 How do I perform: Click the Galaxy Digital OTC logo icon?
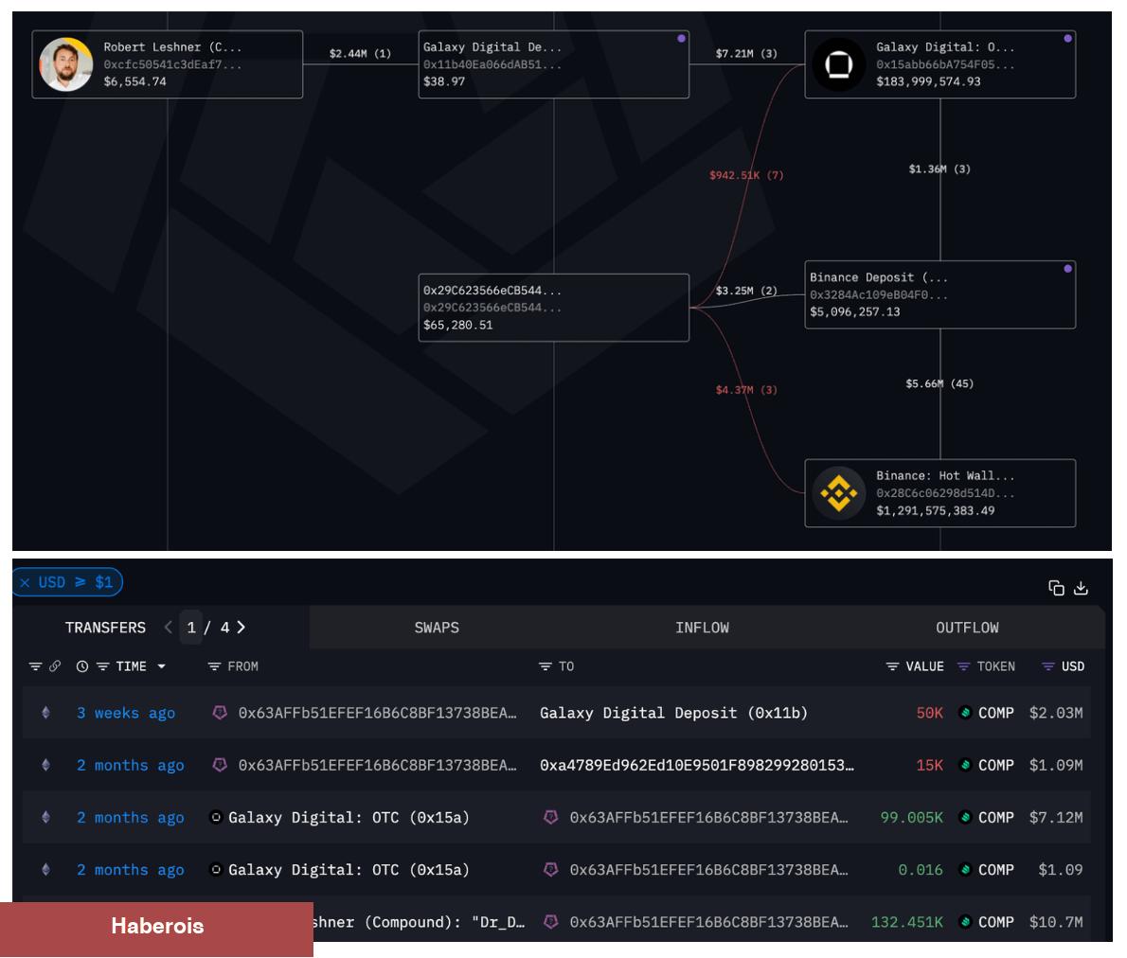coord(838,64)
